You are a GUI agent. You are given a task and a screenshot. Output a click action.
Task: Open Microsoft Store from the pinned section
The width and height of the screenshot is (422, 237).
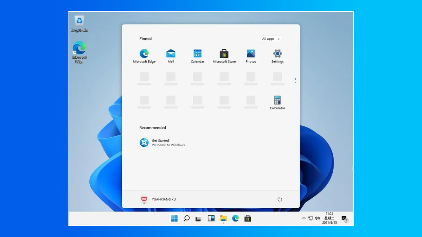point(224,55)
